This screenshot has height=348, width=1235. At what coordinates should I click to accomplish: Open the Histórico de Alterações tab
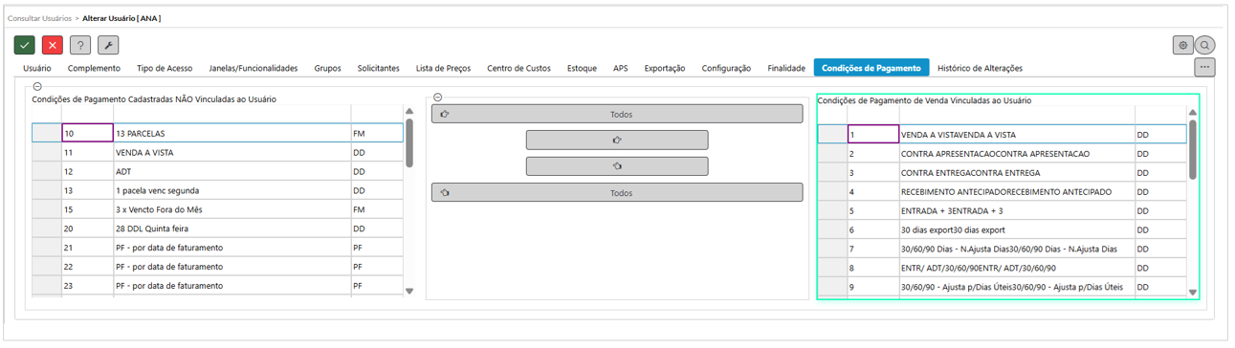(x=980, y=68)
